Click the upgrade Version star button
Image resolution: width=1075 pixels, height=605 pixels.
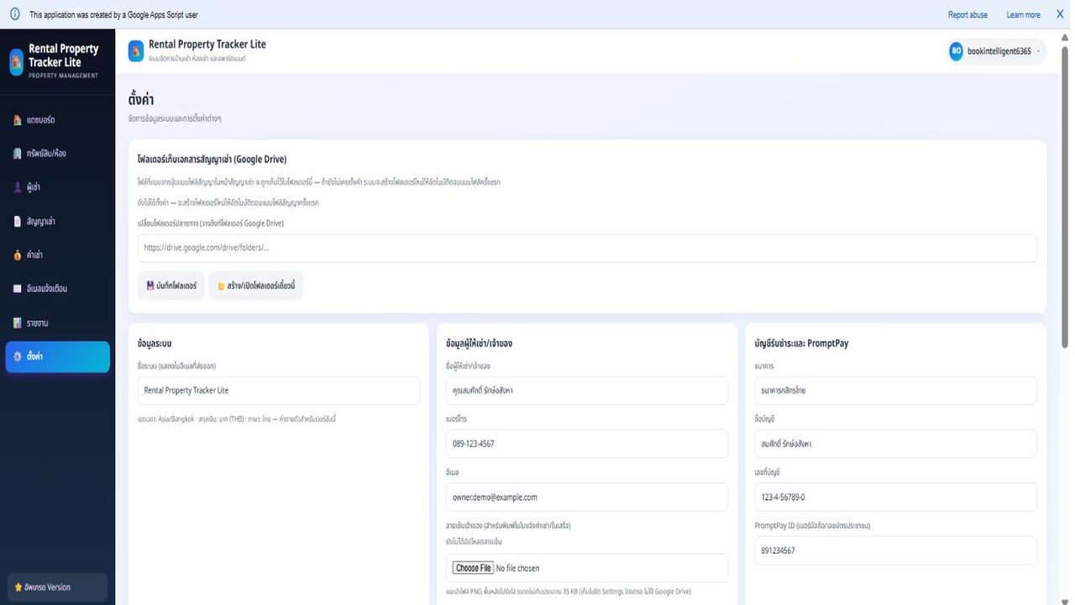click(x=56, y=587)
